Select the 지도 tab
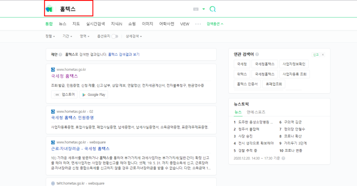Image resolution: width=357 pixels, height=186 pixels. point(76,24)
